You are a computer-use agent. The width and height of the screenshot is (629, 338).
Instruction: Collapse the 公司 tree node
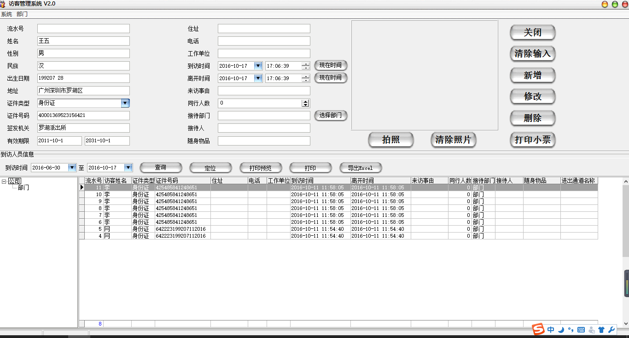point(4,181)
